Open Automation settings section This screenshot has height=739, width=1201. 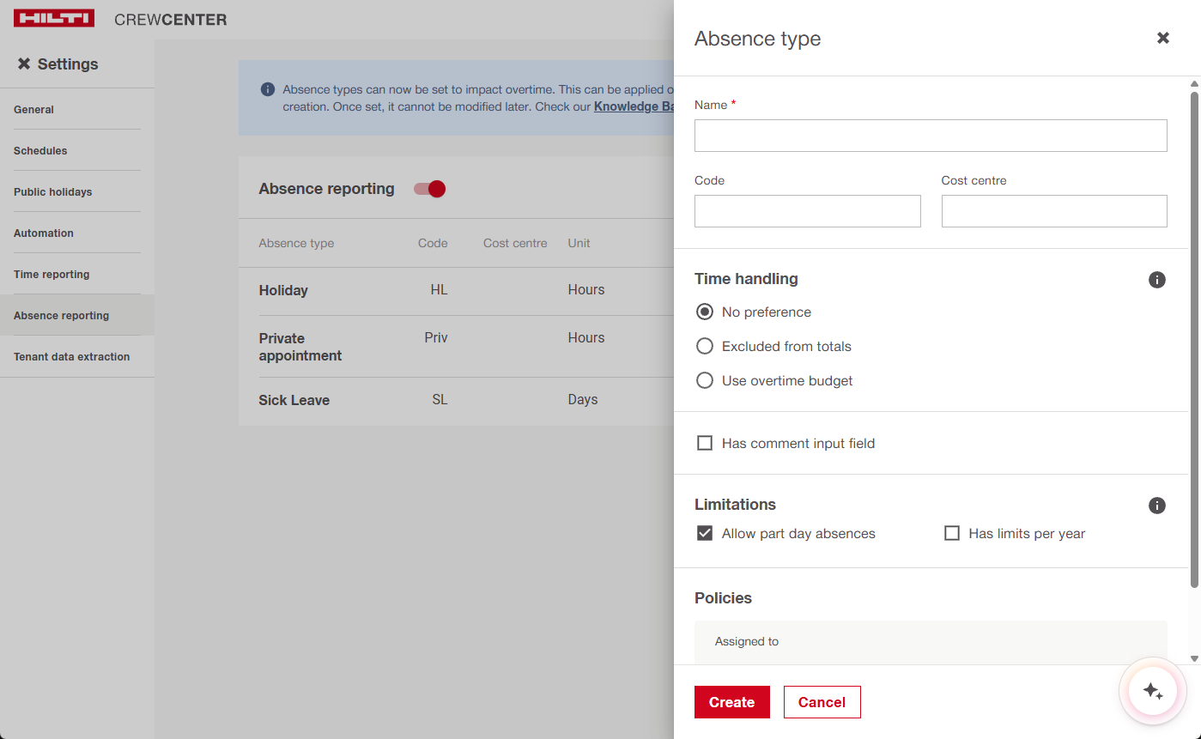[x=77, y=233]
